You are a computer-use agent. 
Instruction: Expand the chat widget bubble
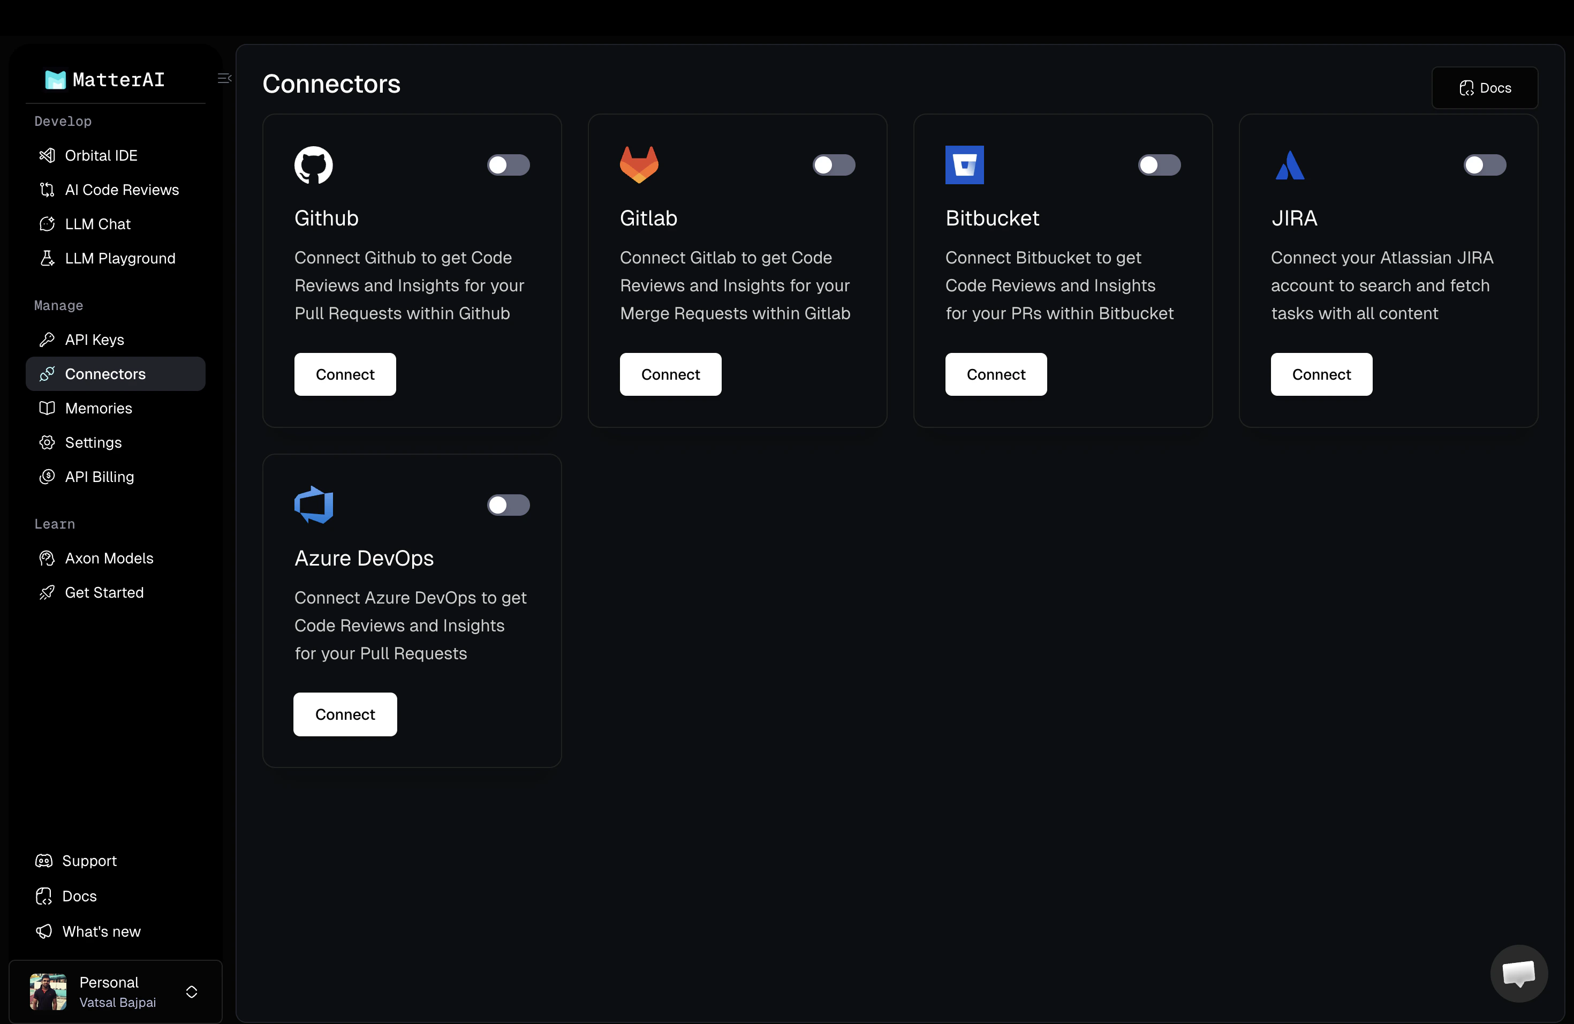coord(1518,973)
